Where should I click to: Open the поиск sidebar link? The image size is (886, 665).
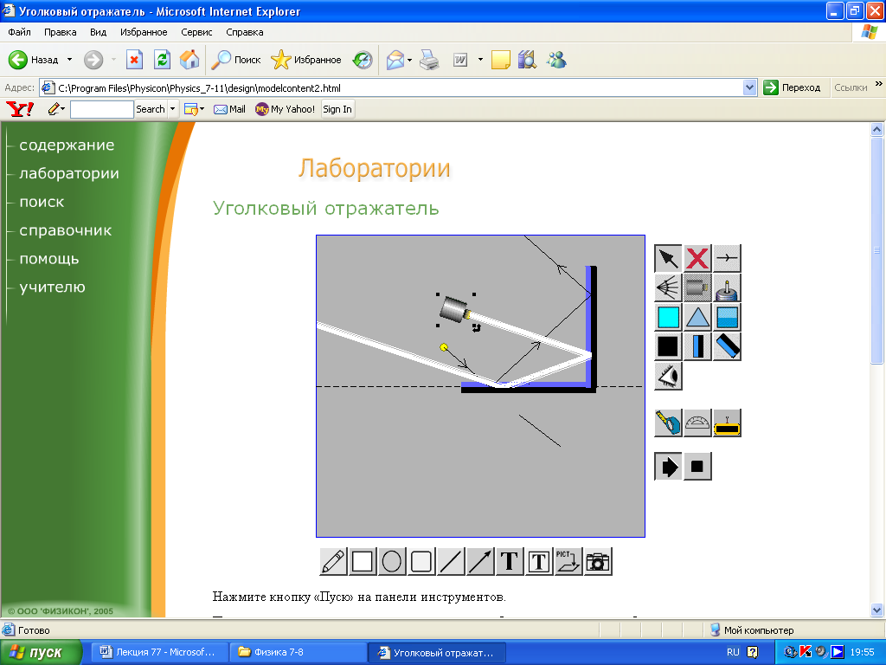coord(42,202)
